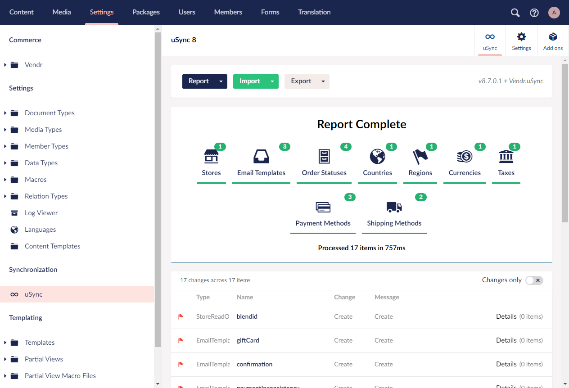This screenshot has width=569, height=388.
Task: Select the Stores storefront icon
Action: pos(211,157)
